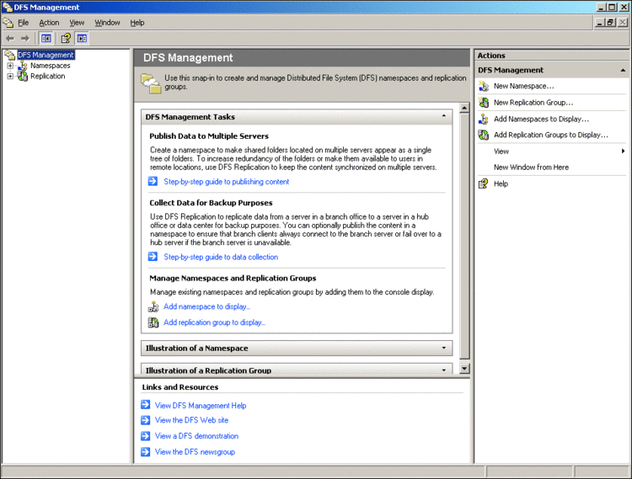Click New Namespace... action text

524,86
